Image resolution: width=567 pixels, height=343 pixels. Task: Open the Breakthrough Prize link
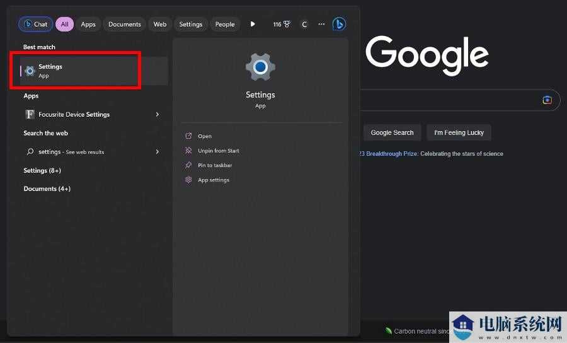pyautogui.click(x=387, y=154)
